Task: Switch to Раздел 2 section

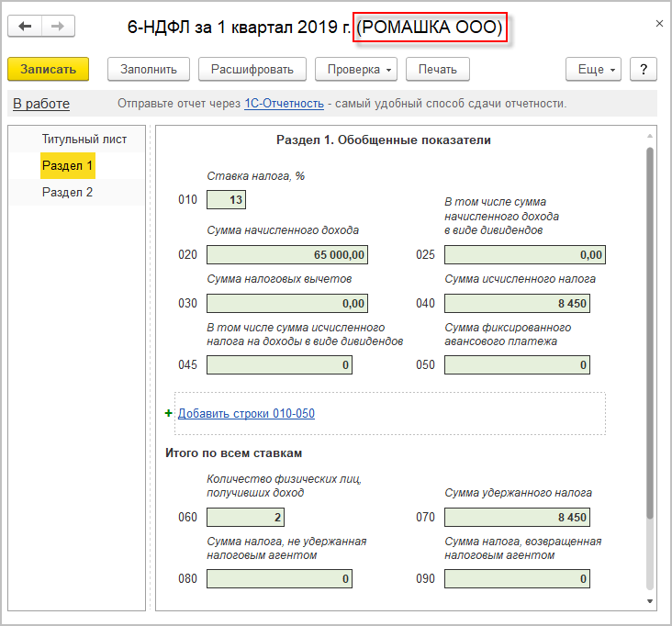Action: [x=67, y=193]
